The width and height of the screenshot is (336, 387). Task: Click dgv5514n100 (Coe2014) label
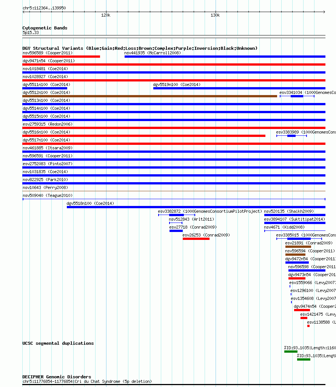point(46,108)
